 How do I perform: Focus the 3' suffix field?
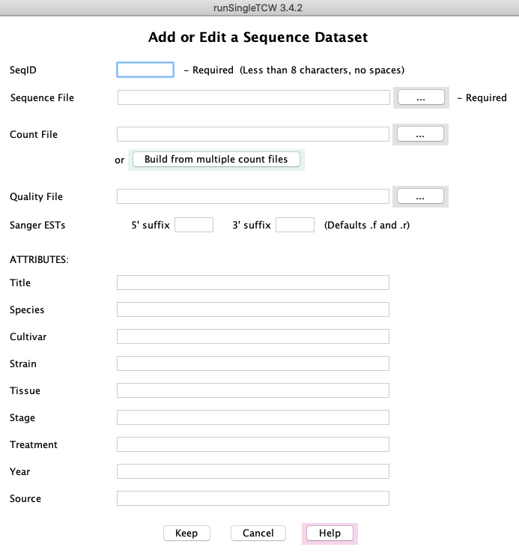295,225
